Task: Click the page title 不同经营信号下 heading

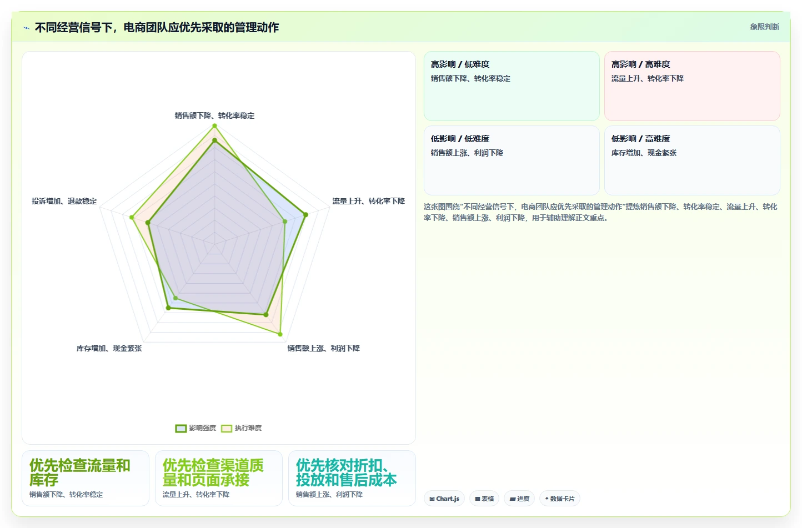Action: pos(157,27)
